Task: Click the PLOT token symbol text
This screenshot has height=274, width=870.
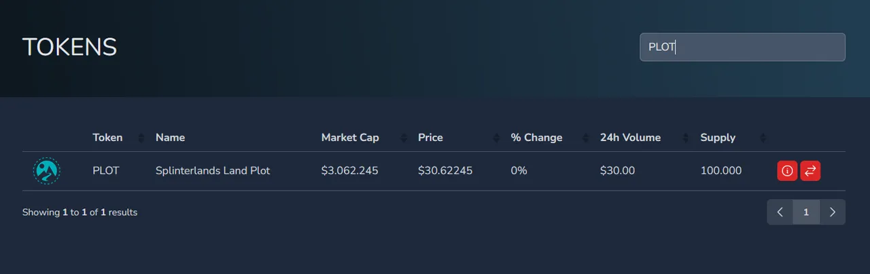Action: pyautogui.click(x=106, y=171)
